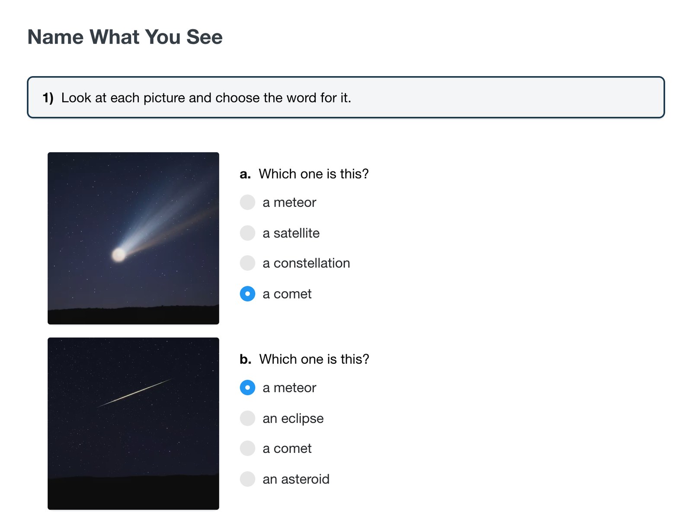Viewport: 692px width, 519px height.
Task: Click the 'a comet' label under question b
Action: pyautogui.click(x=287, y=449)
